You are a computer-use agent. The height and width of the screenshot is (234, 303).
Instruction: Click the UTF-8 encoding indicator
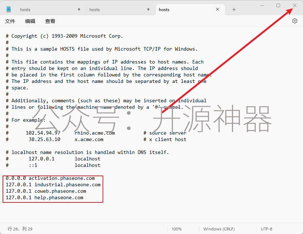pyautogui.click(x=266, y=229)
